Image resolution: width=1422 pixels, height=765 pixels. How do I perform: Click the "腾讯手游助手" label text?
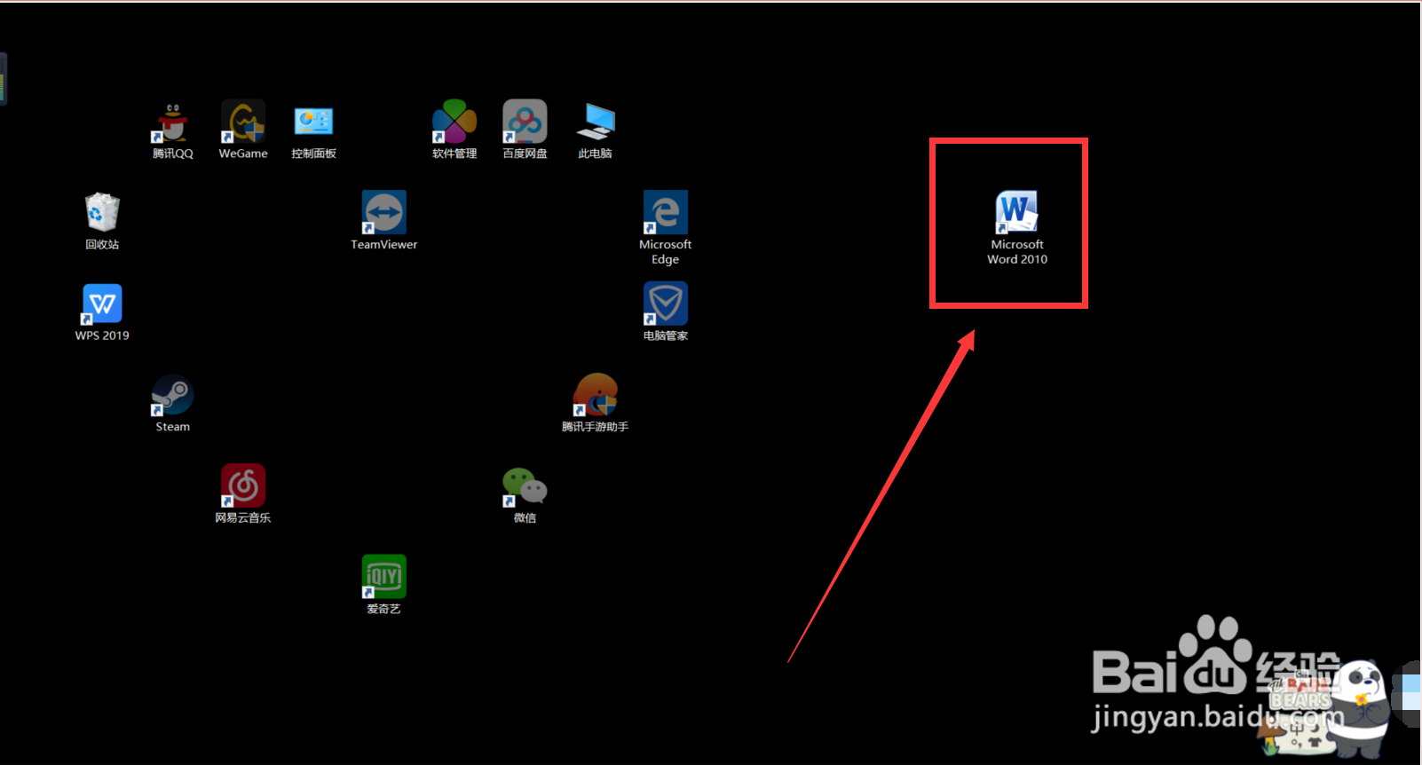tap(595, 427)
